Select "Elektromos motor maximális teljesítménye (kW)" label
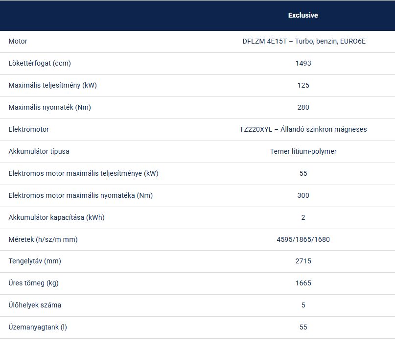Image resolution: width=395 pixels, height=352 pixels. [83, 174]
